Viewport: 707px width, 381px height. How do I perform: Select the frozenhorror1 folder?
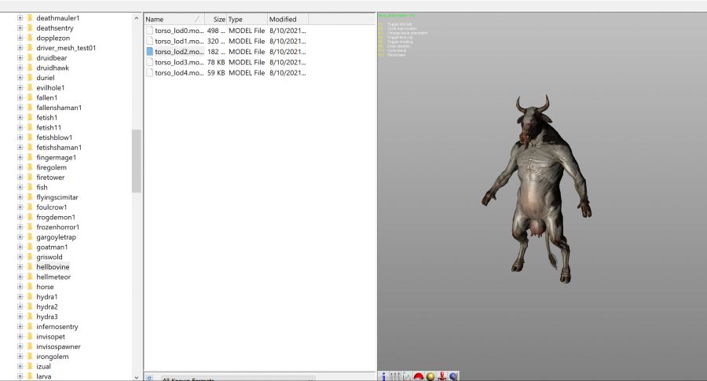(57, 227)
